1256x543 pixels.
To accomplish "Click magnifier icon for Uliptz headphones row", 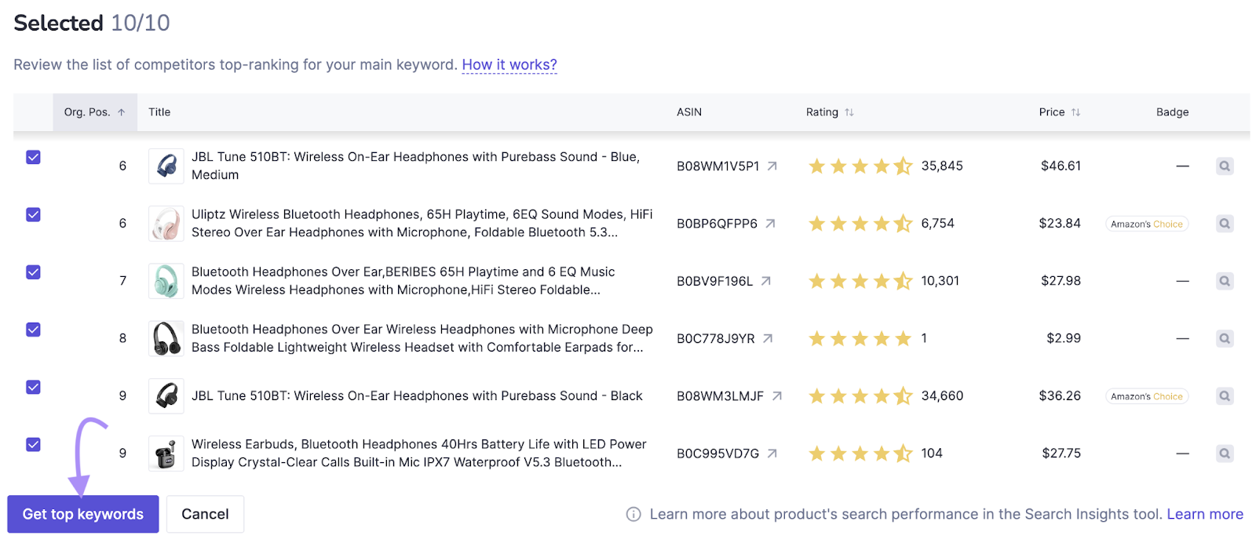I will 1224,224.
